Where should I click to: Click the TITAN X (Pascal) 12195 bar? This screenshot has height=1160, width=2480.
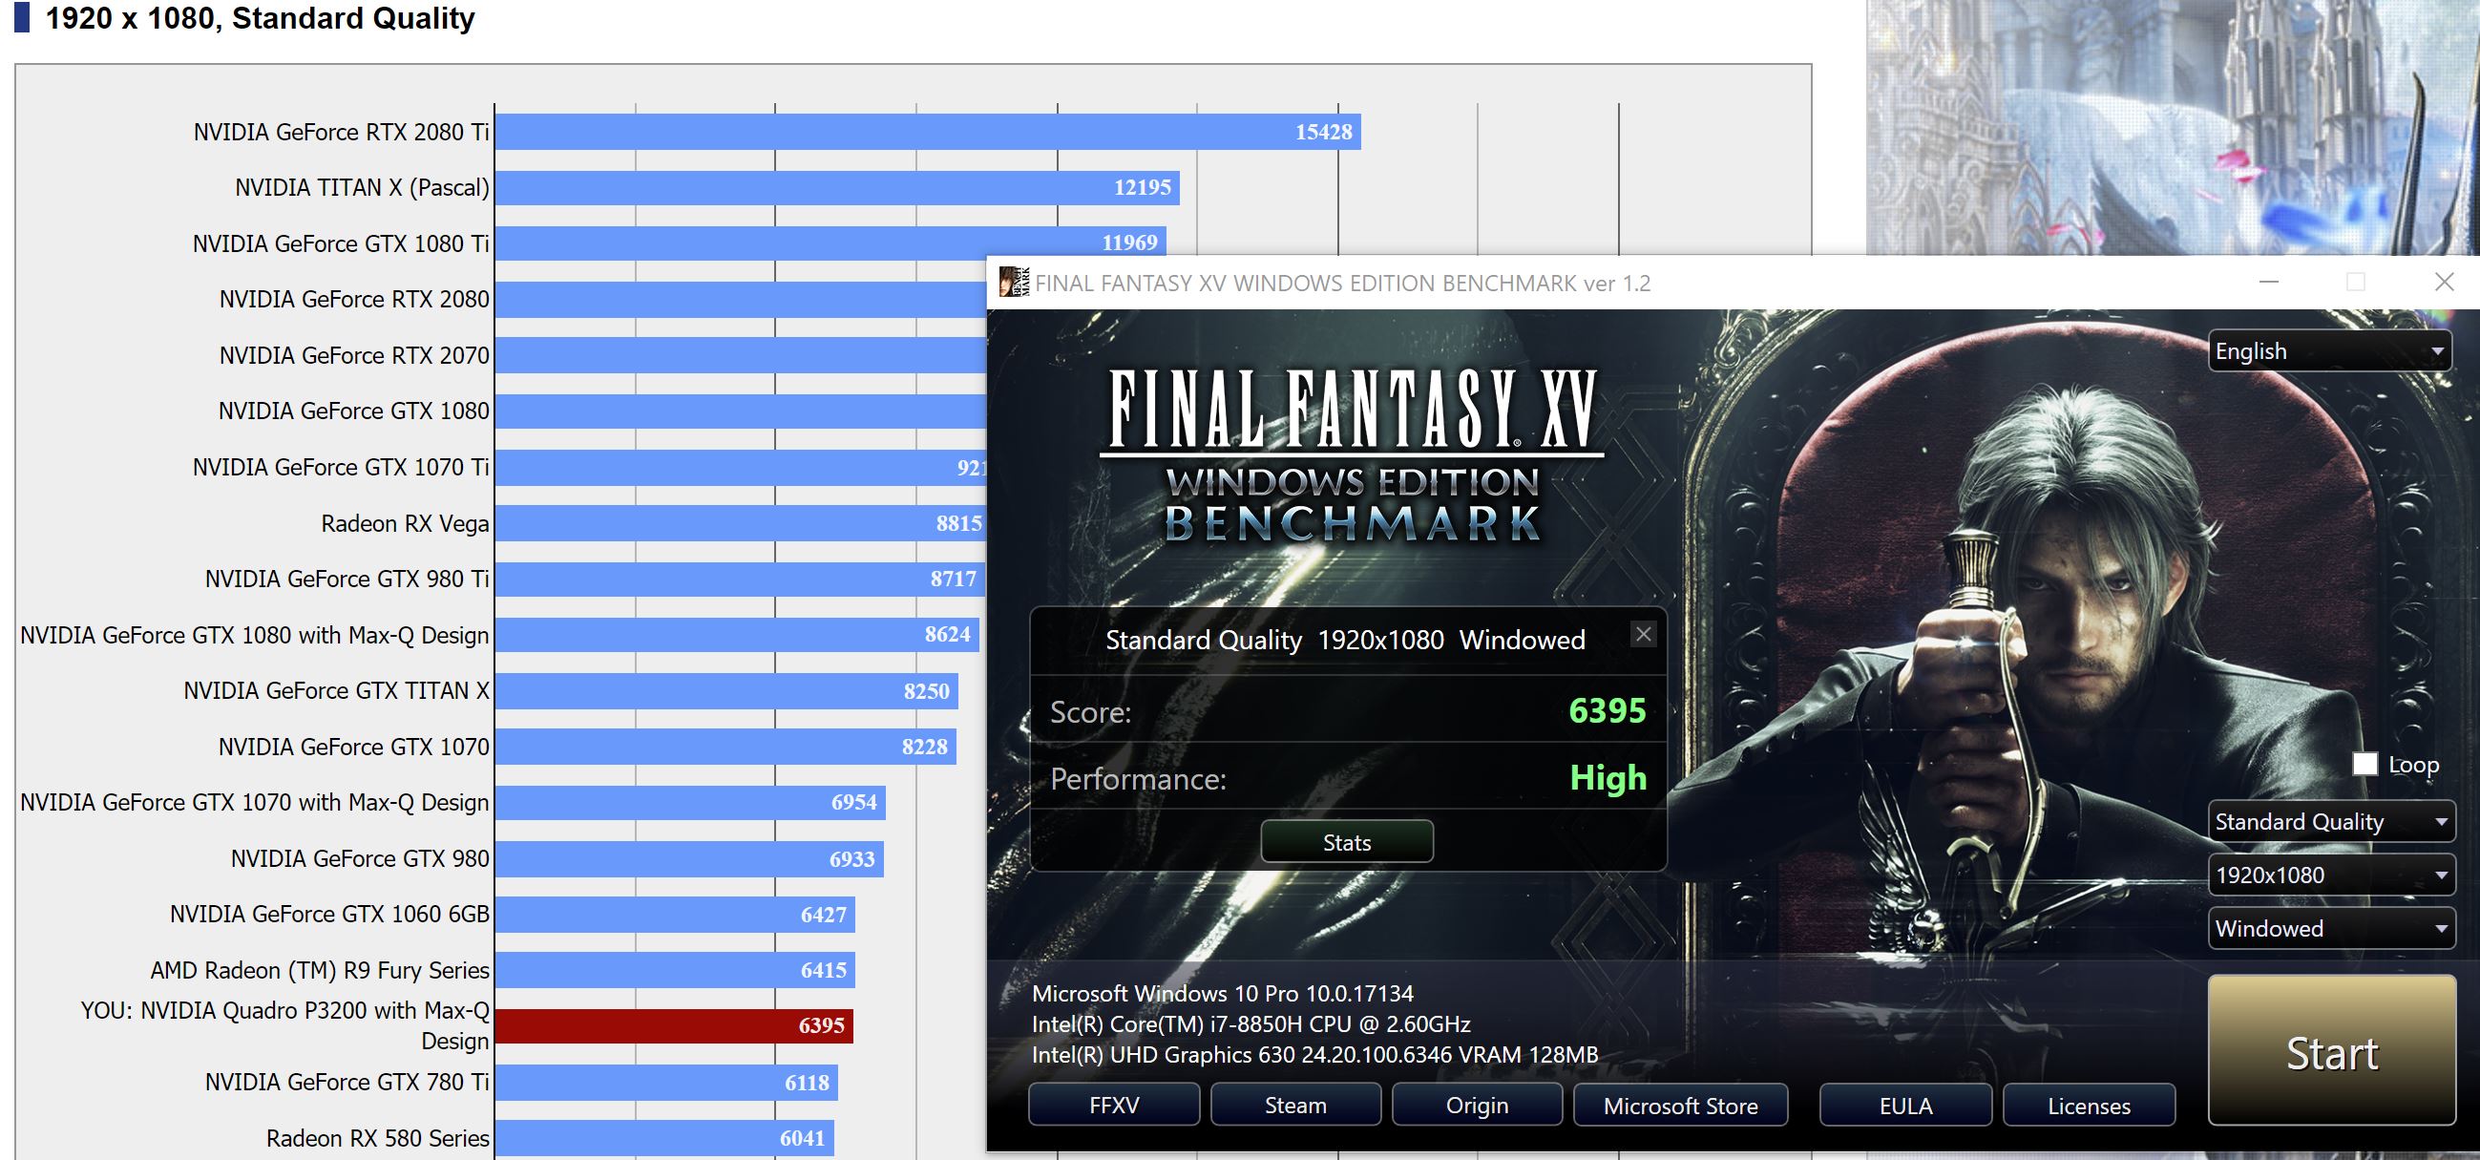[x=837, y=188]
